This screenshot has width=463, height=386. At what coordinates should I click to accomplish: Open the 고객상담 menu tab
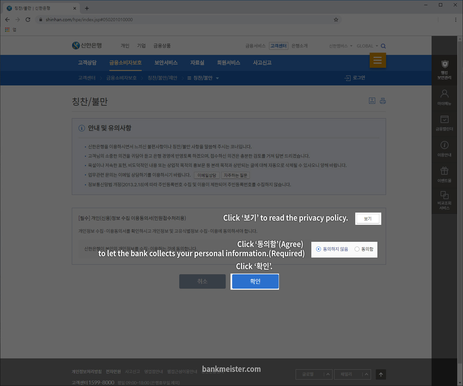(x=87, y=63)
